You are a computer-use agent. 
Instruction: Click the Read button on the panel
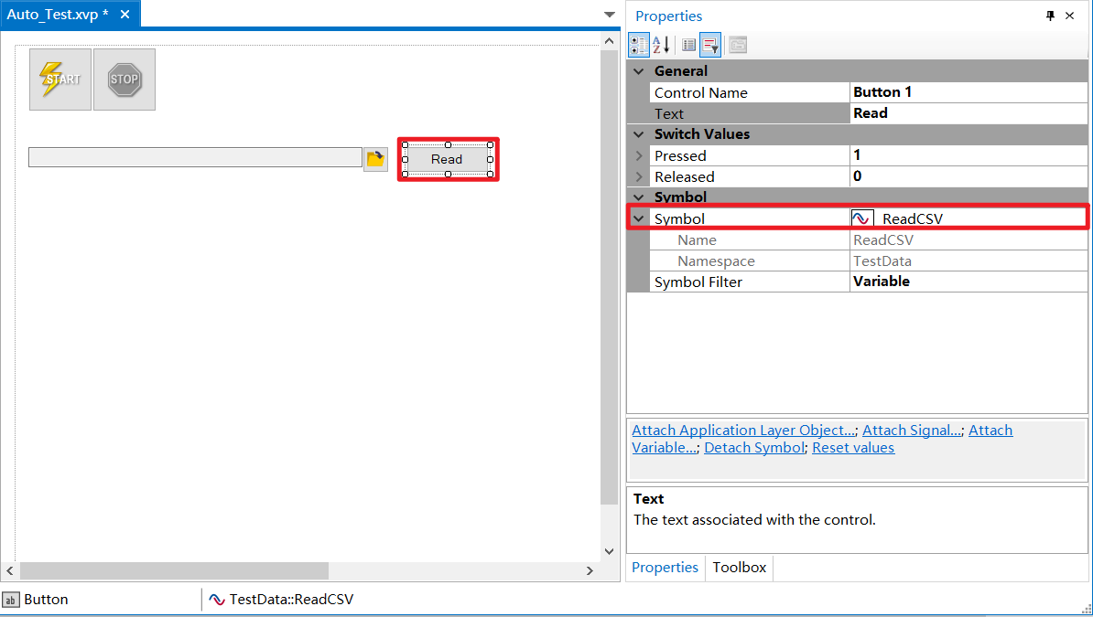pyautogui.click(x=448, y=159)
